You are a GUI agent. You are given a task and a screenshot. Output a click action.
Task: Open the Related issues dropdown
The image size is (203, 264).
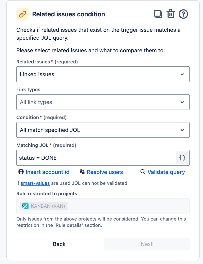point(103,74)
